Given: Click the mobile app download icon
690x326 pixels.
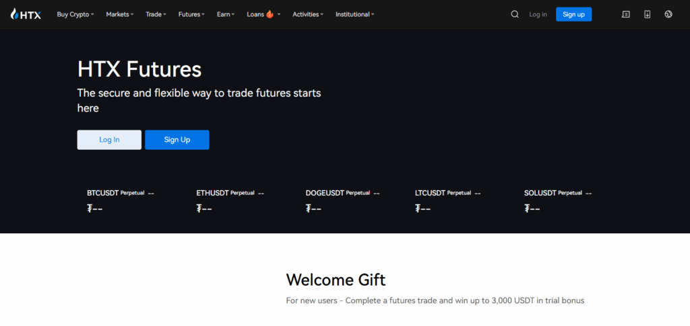Looking at the screenshot, I should click(647, 14).
